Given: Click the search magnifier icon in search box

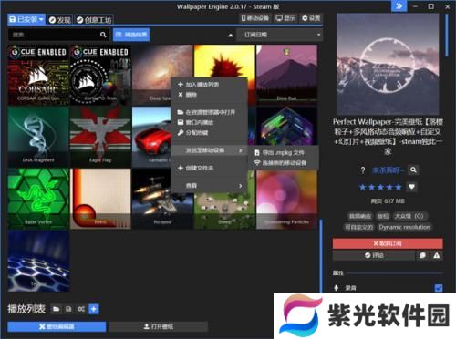Looking at the screenshot, I should [103, 35].
